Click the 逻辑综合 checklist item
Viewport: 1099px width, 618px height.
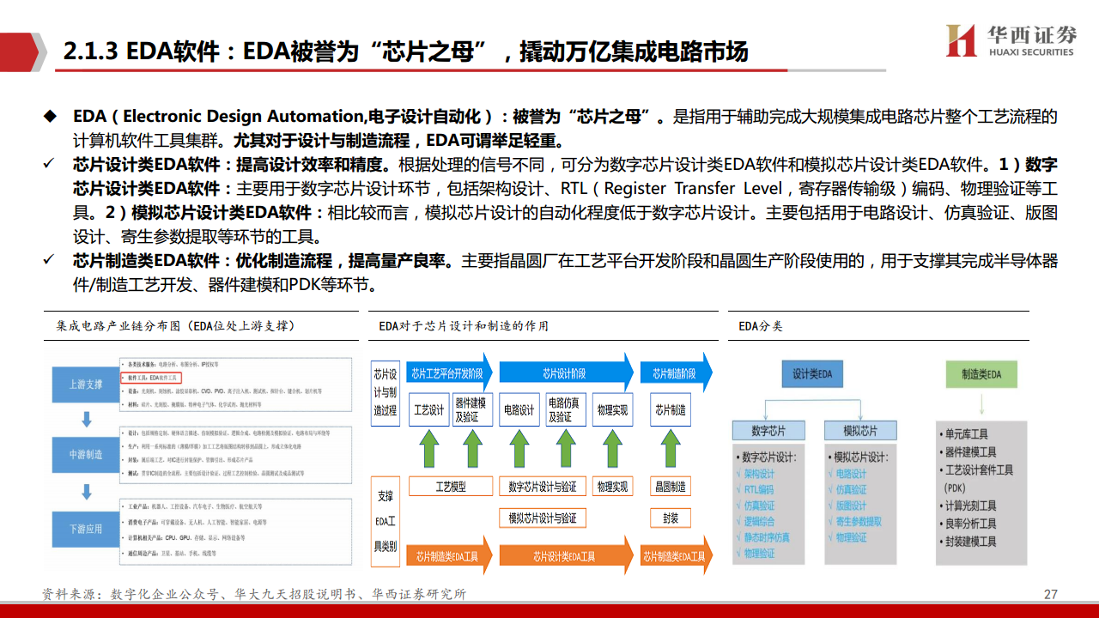pos(756,521)
